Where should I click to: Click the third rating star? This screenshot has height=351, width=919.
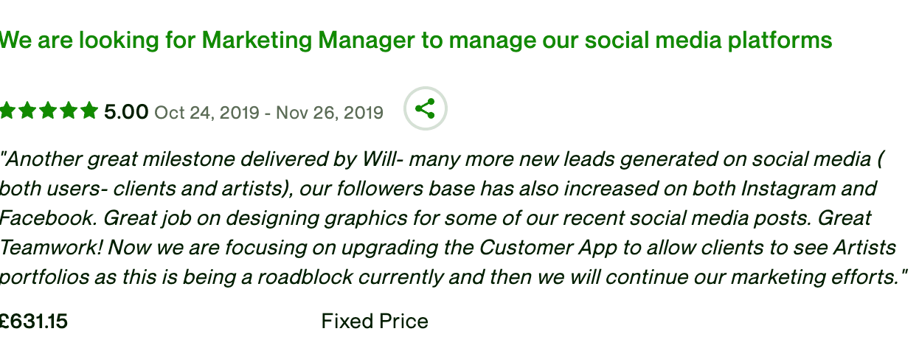click(x=48, y=111)
